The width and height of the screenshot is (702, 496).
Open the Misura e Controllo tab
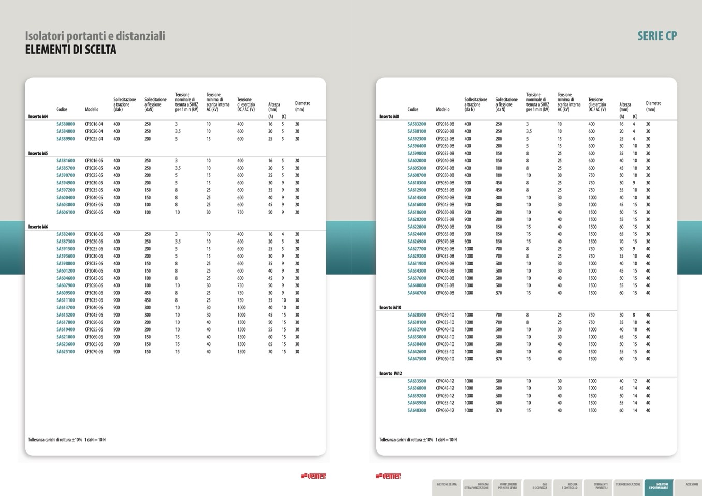coord(569,487)
